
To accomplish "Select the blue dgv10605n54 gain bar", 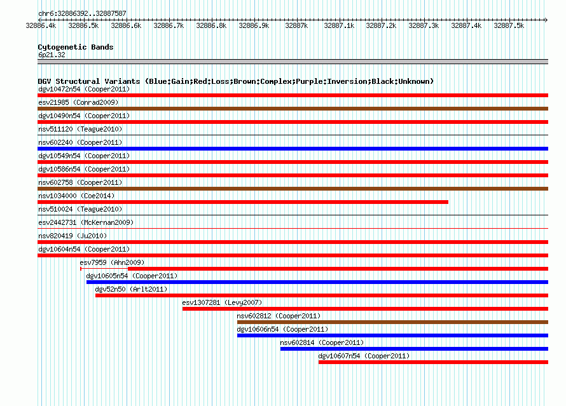I will [317, 282].
